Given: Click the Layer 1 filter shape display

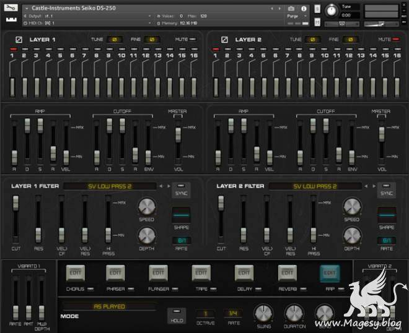Looking at the screenshot, I should click(181, 215).
